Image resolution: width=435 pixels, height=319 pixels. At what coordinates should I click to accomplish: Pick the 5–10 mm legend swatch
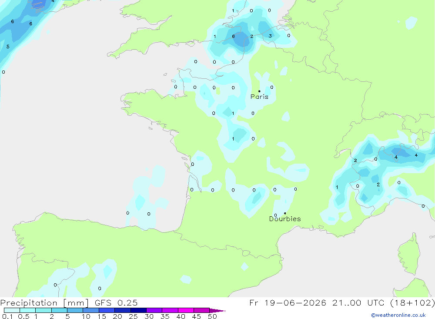pos(75,310)
